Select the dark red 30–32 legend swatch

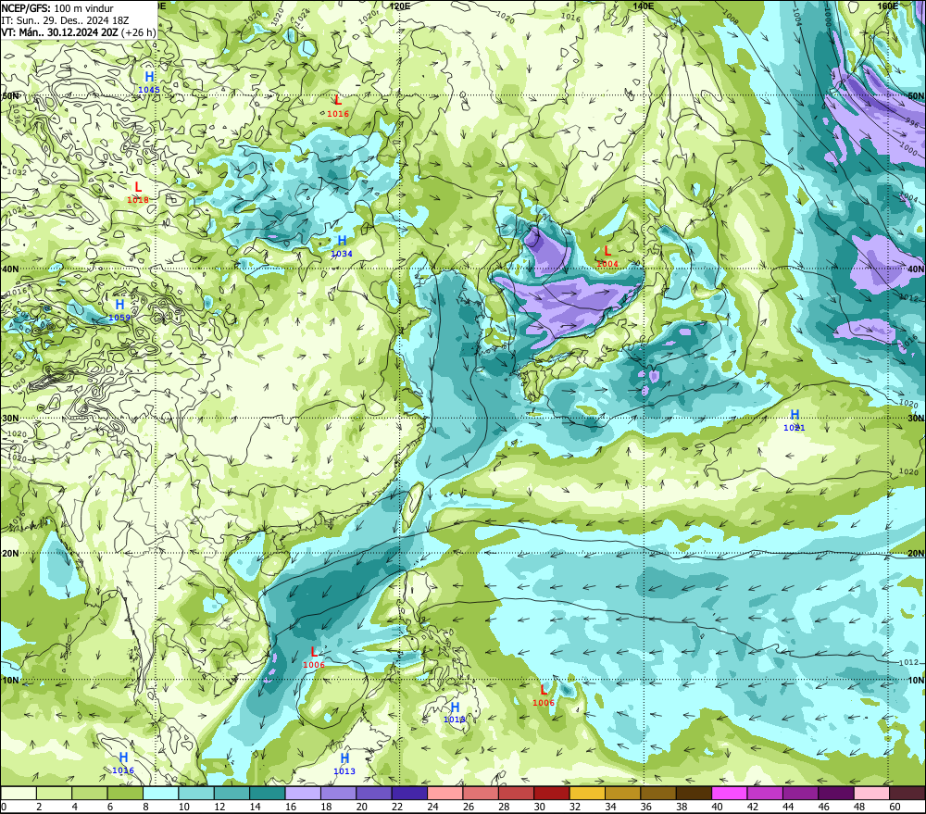coord(552,793)
